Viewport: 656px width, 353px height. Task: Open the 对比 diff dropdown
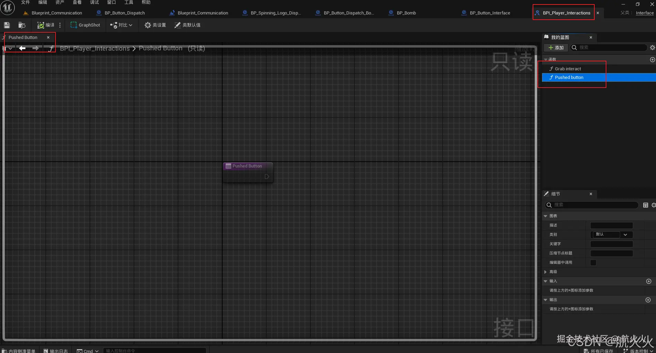121,25
